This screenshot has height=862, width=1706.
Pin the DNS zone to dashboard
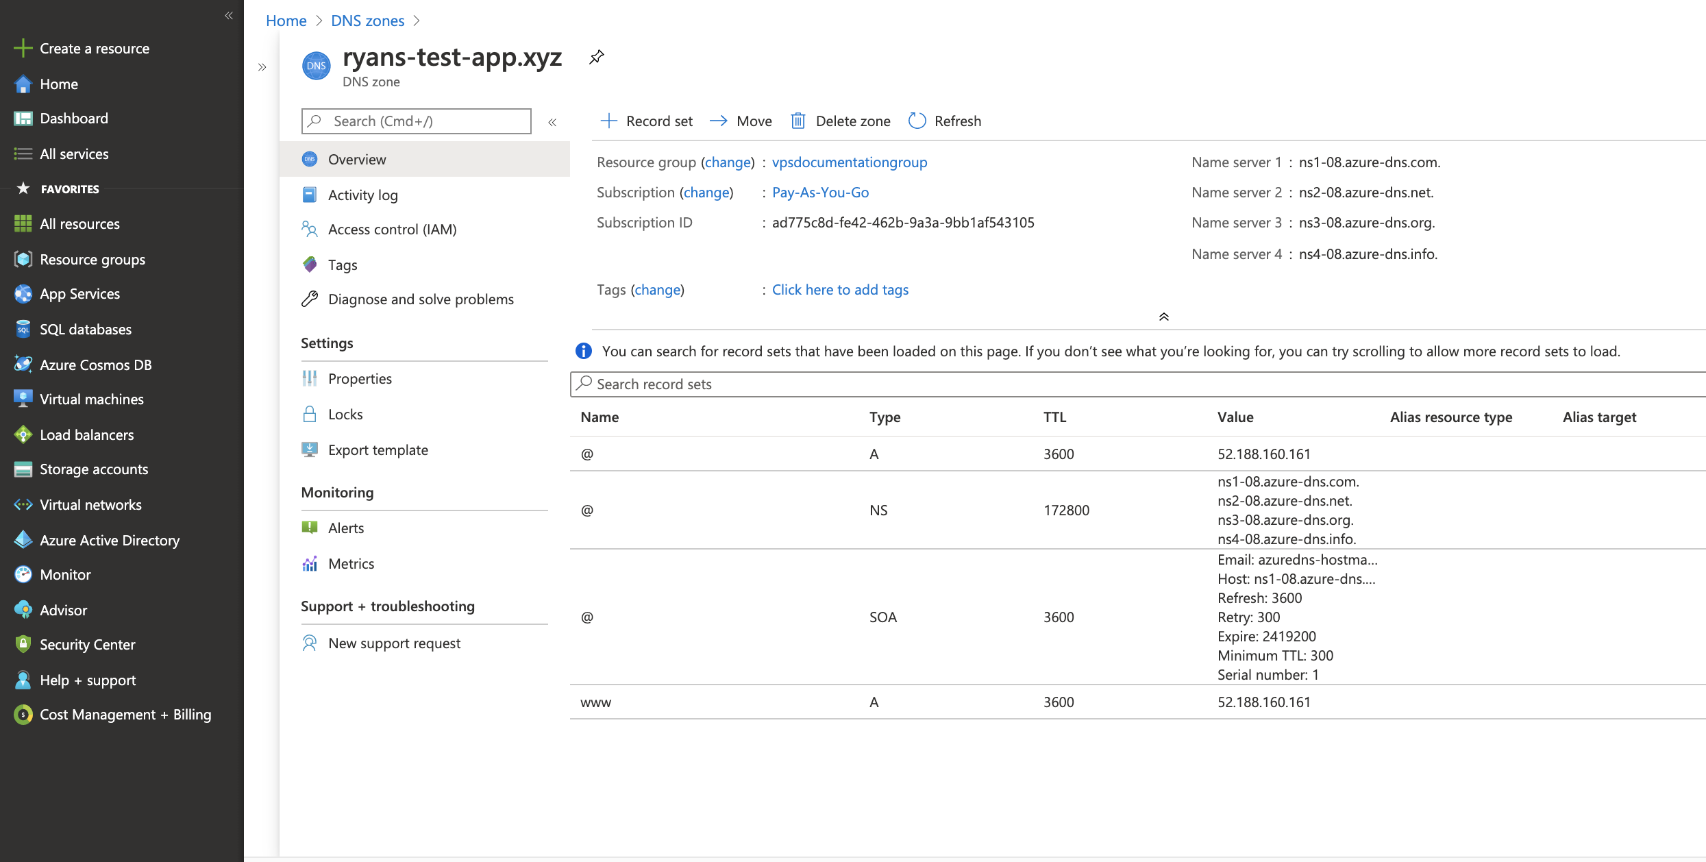[x=596, y=58]
